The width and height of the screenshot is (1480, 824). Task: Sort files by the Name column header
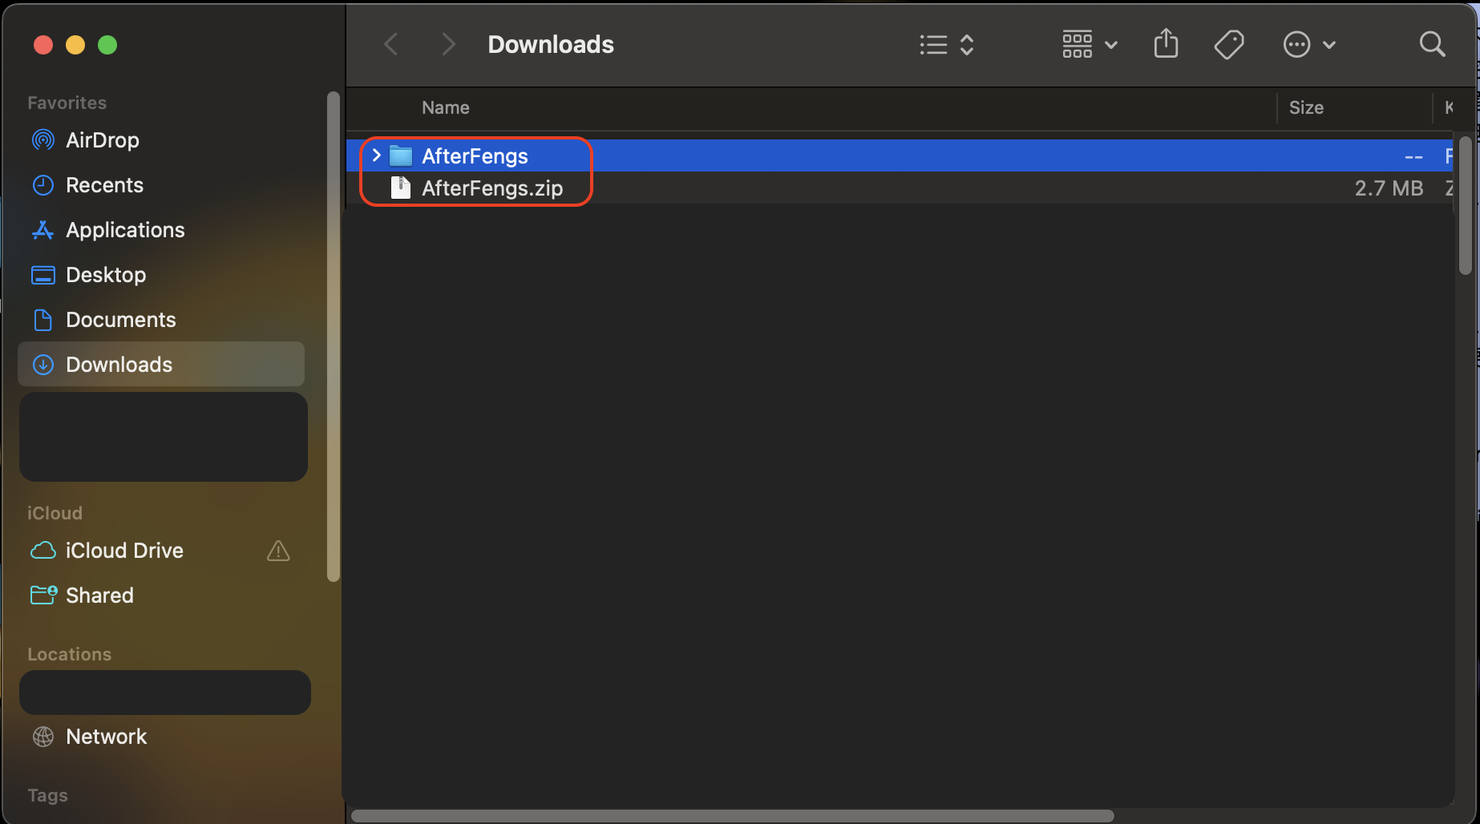click(x=446, y=107)
